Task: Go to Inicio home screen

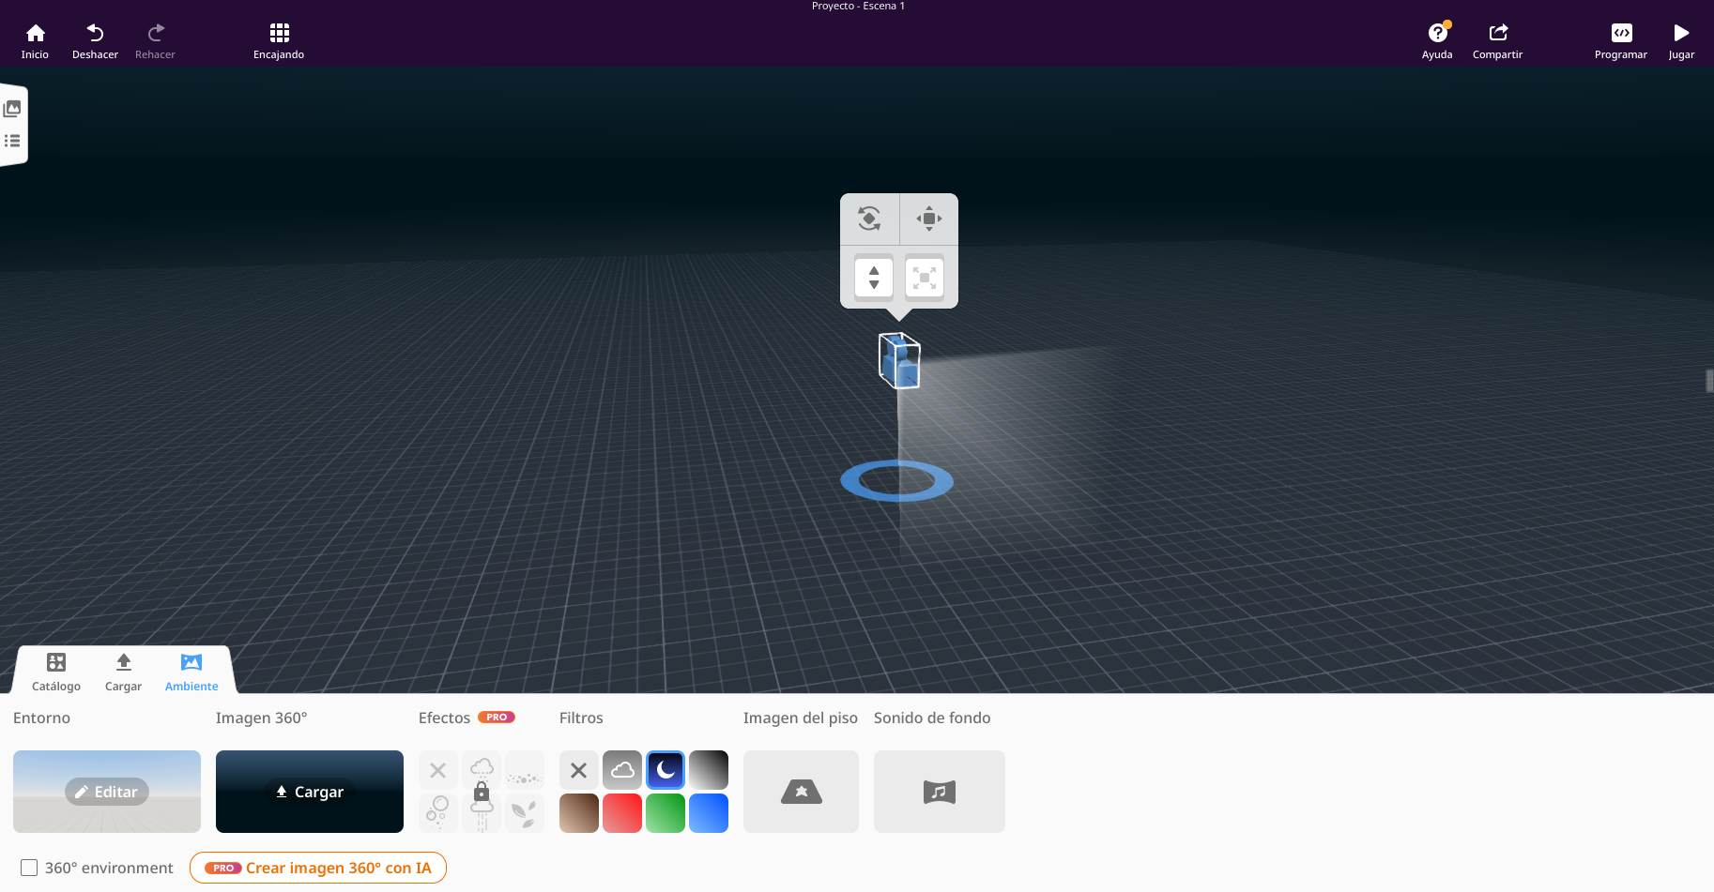Action: (35, 41)
